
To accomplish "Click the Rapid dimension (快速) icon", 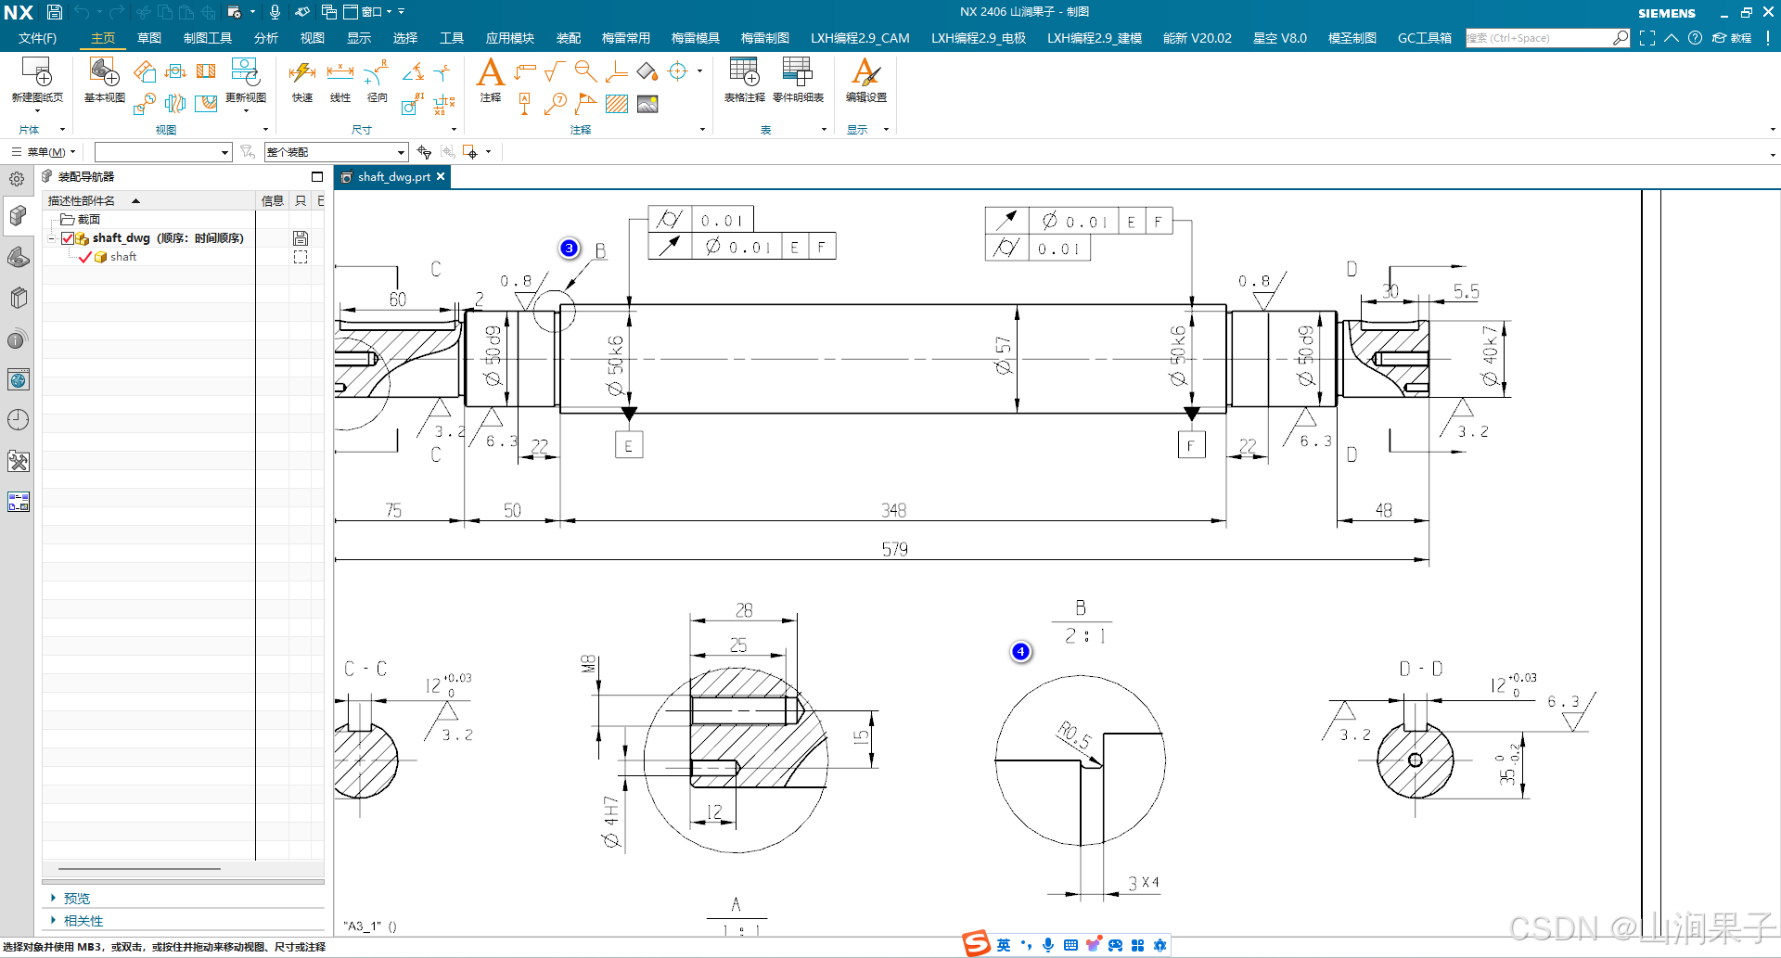I will click(302, 72).
